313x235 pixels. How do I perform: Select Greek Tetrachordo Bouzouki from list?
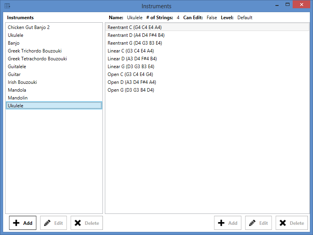37,59
